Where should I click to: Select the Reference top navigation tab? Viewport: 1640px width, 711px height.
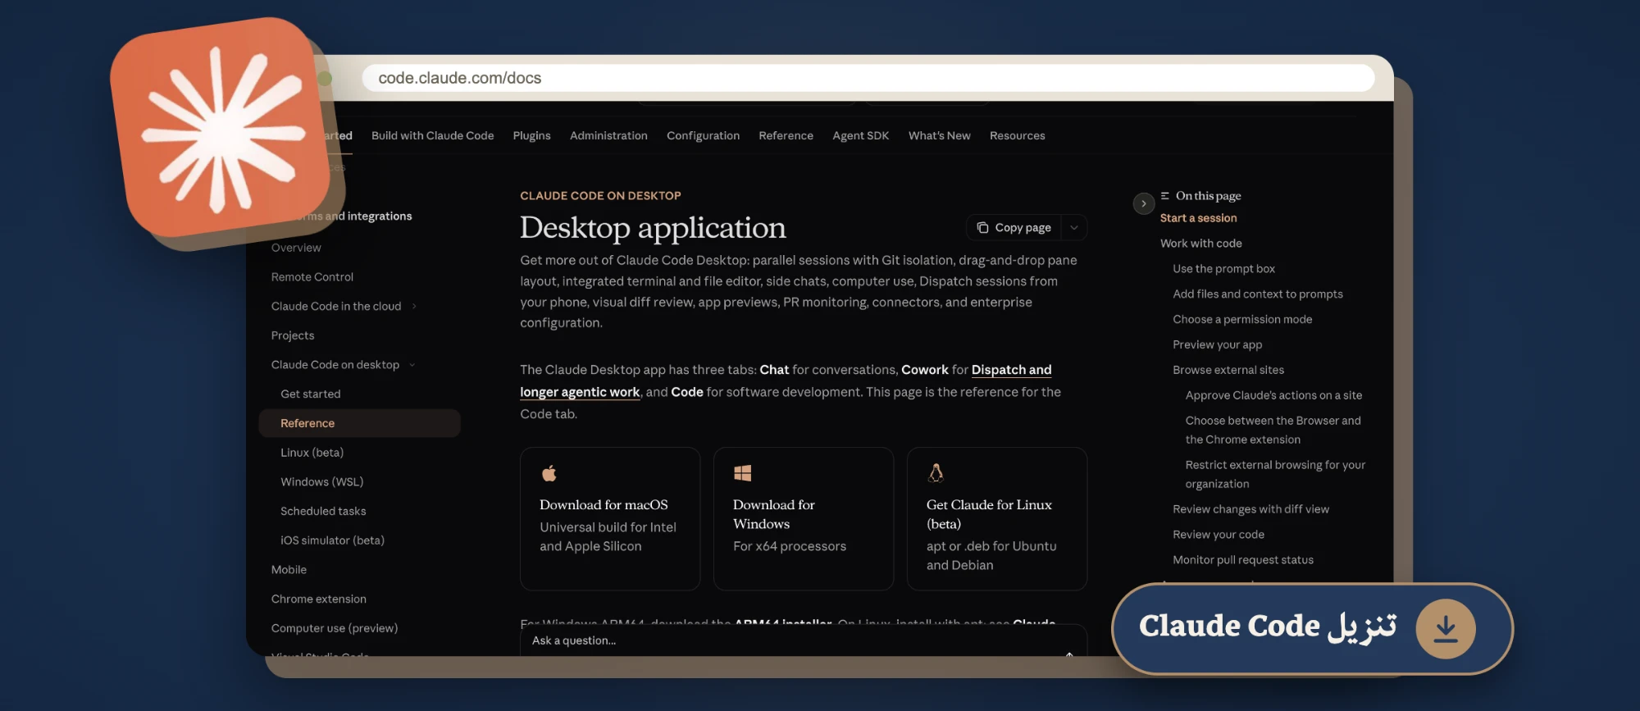(x=786, y=135)
